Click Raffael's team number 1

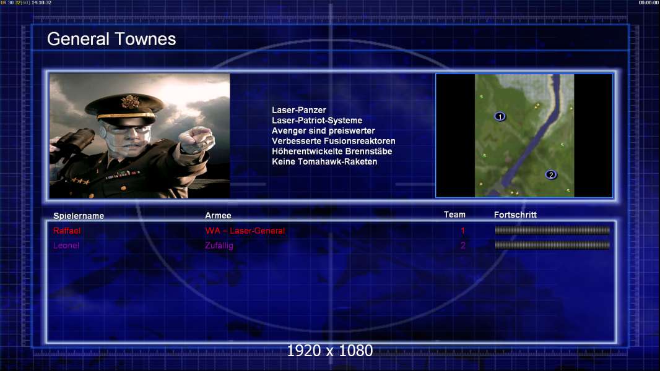462,231
